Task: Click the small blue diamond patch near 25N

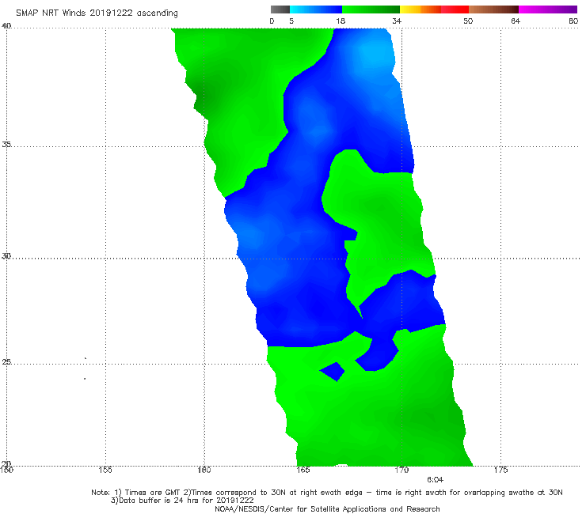Action: click(x=333, y=372)
